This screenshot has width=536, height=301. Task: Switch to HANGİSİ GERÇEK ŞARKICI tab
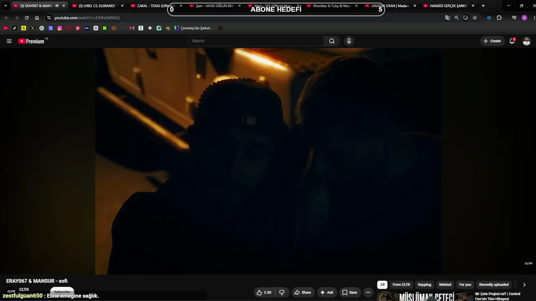448,6
